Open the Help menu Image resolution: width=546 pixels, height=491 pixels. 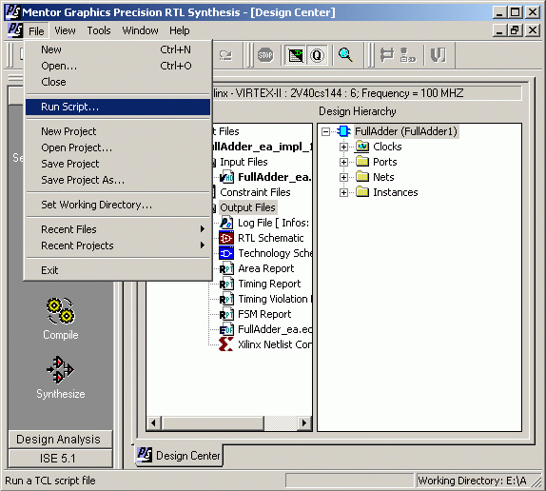point(180,30)
